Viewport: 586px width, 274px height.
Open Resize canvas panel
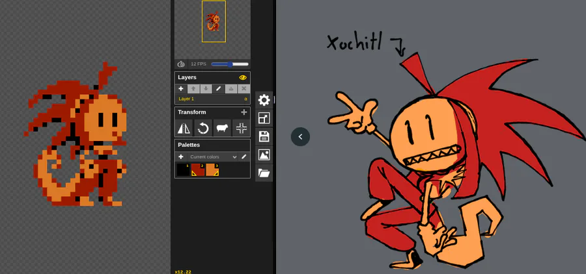click(x=264, y=119)
